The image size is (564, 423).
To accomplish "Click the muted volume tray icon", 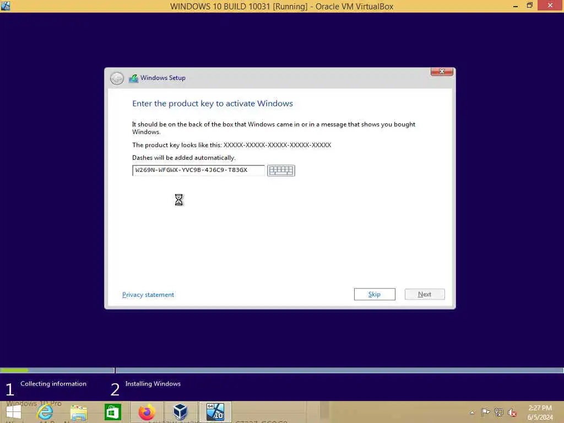I will pyautogui.click(x=512, y=413).
